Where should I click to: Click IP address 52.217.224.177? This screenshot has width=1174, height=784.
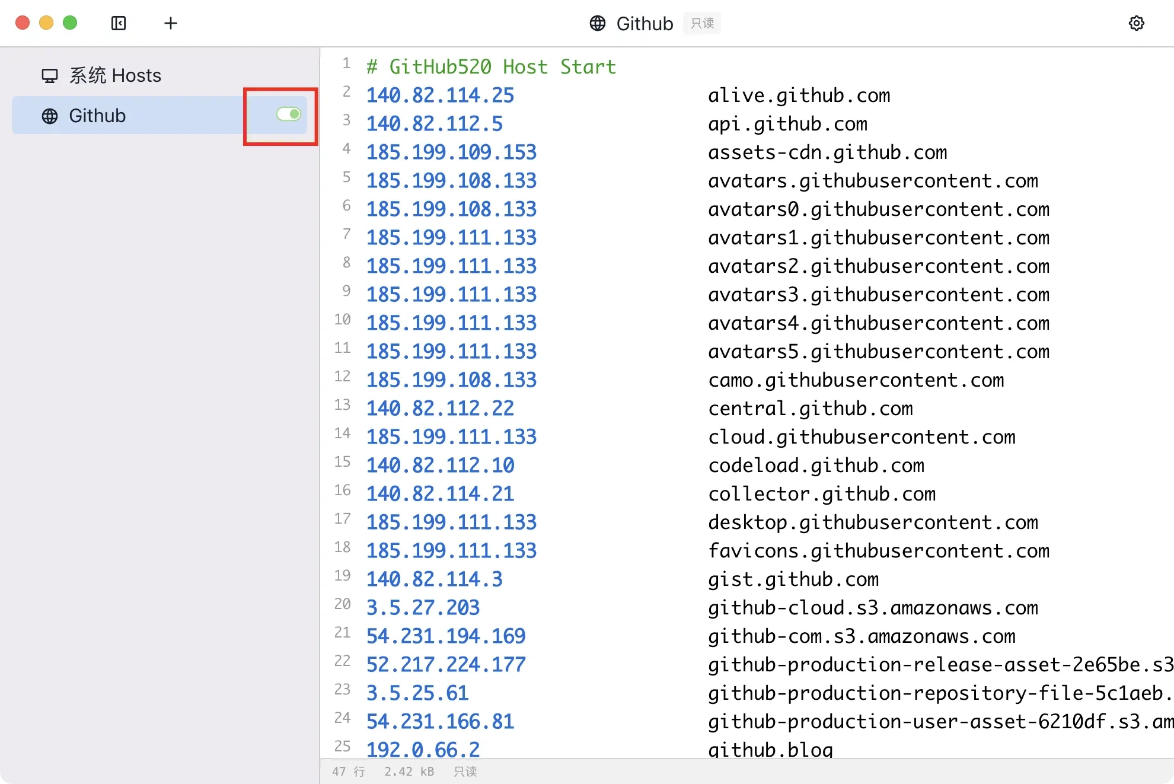[x=446, y=664]
